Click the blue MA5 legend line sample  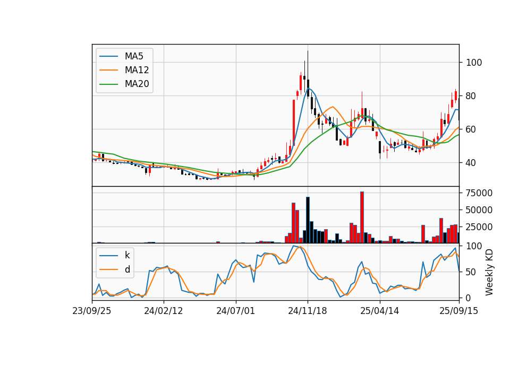tap(108, 56)
